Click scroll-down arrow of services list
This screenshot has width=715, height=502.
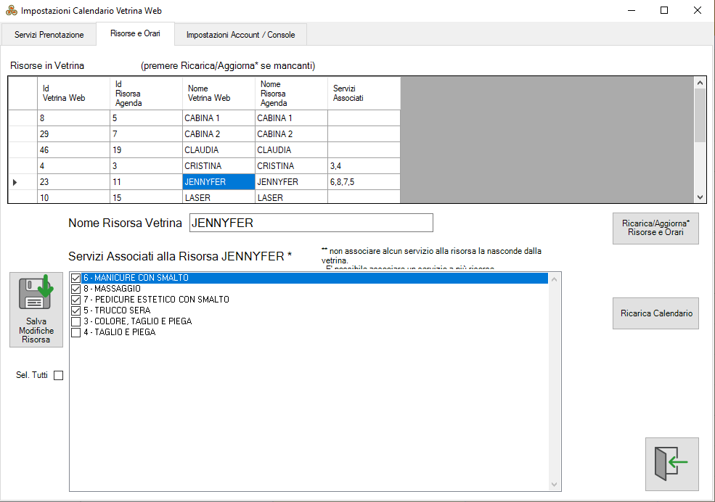pos(555,485)
